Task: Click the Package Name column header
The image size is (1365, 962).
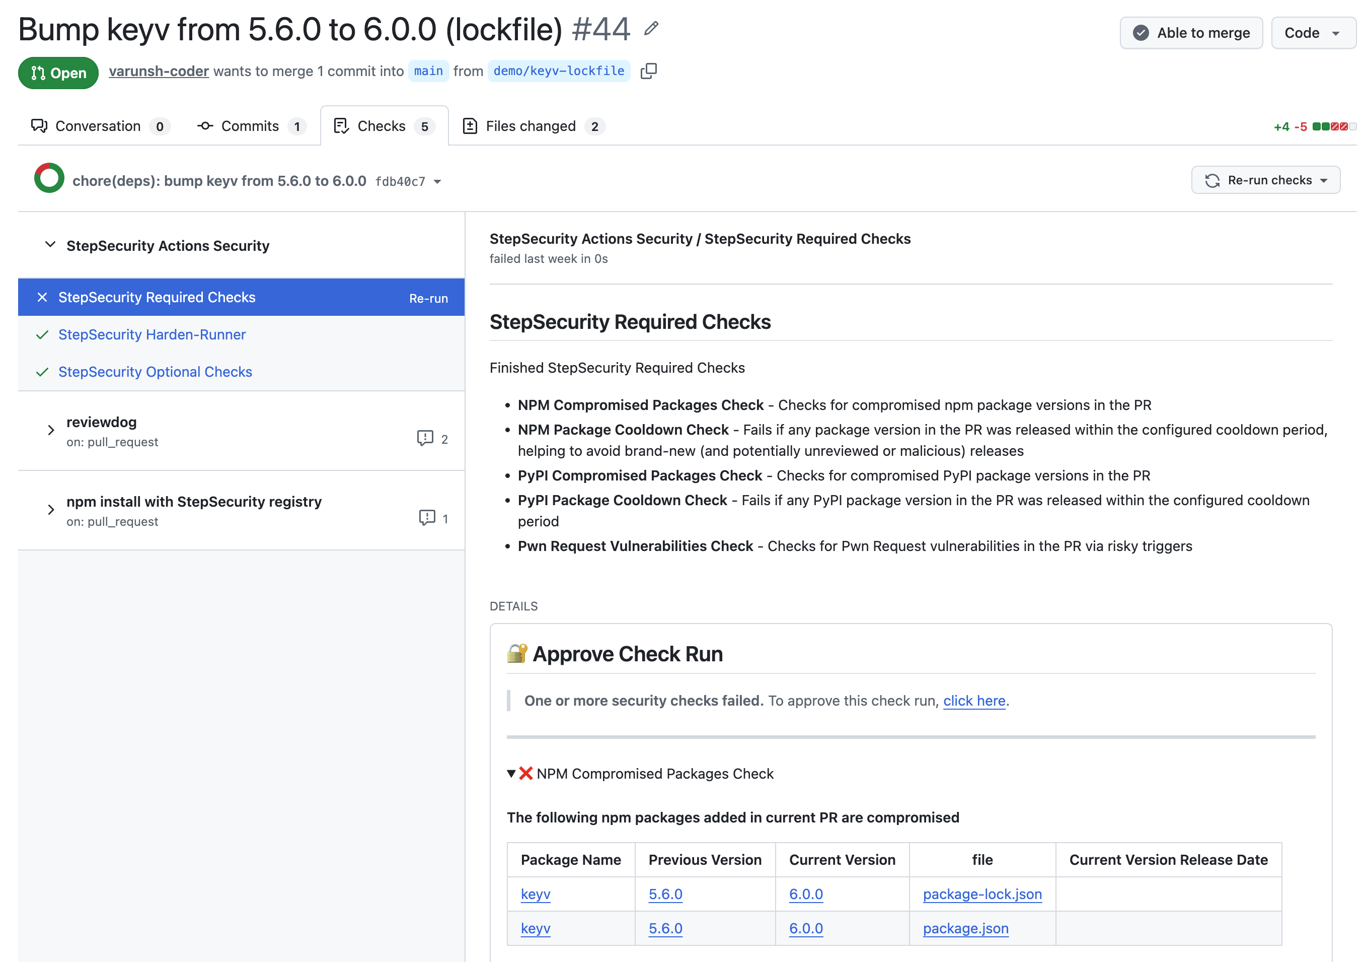Action: pos(571,860)
